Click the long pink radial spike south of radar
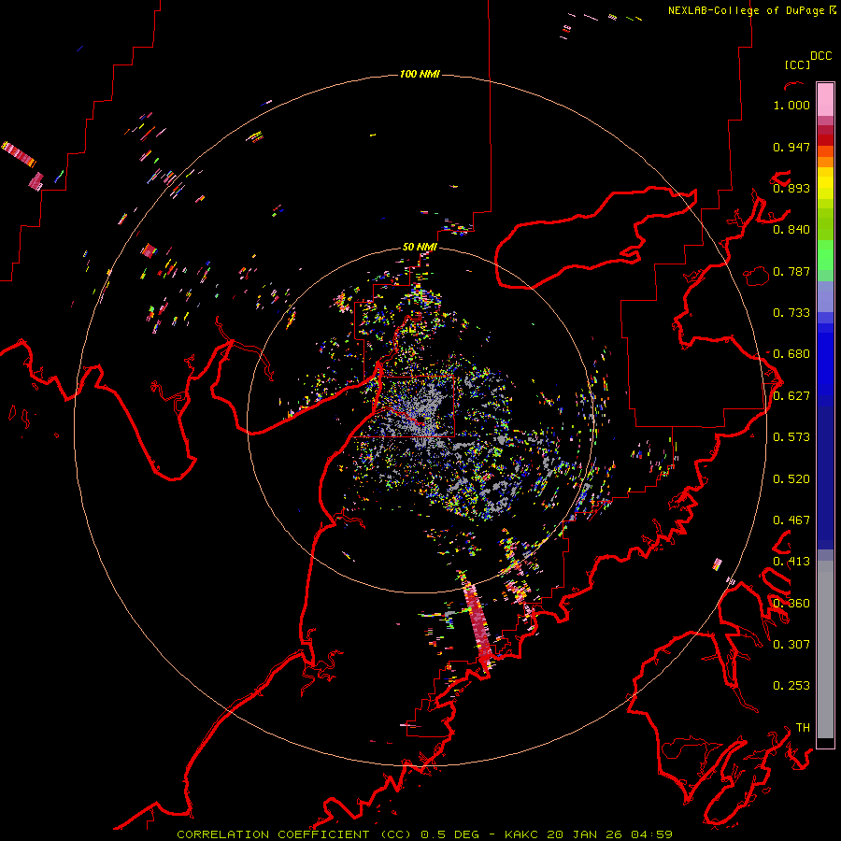Image resolution: width=841 pixels, height=841 pixels. [478, 622]
